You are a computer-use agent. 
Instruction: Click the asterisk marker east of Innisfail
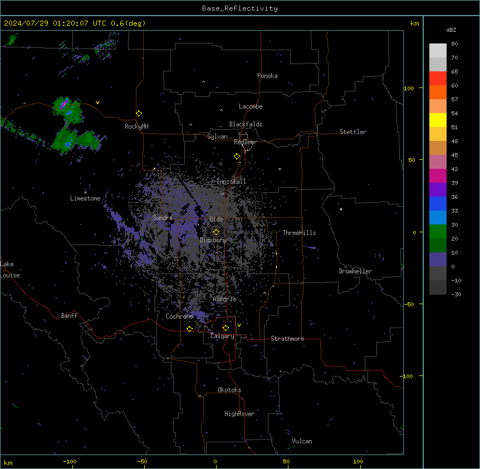tap(280, 169)
